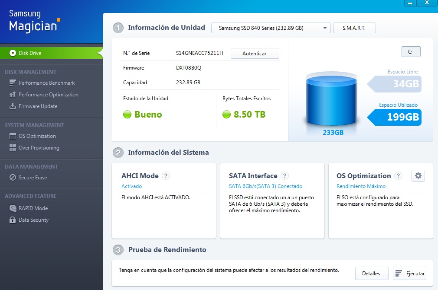Viewport: 438px width, 290px height.
Task: Click the Data Security padlock icon
Action: click(x=13, y=220)
